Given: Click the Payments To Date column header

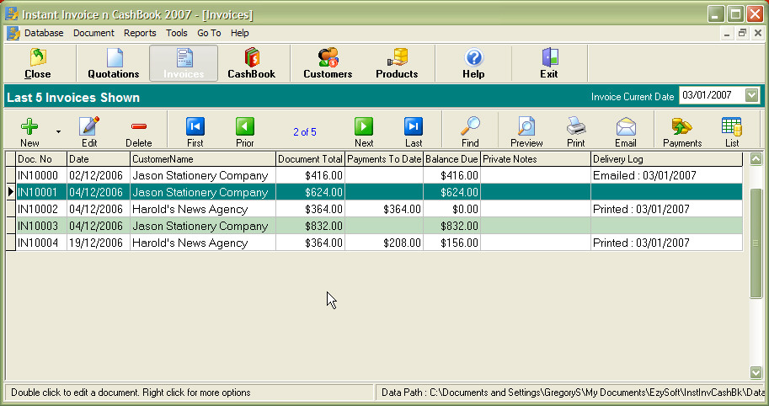Looking at the screenshot, I should click(384, 159).
